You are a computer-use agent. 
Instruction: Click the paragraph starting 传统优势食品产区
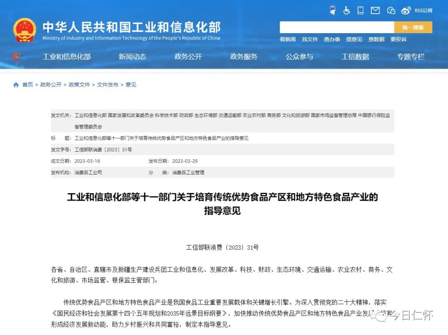[x=222, y=313]
